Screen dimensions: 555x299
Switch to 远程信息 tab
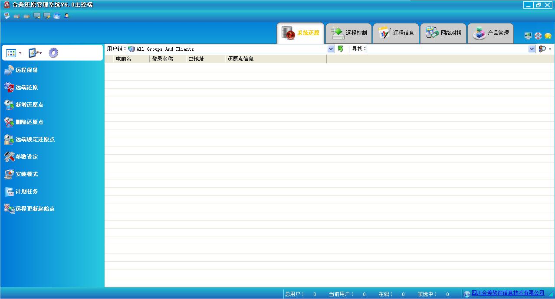pos(396,33)
